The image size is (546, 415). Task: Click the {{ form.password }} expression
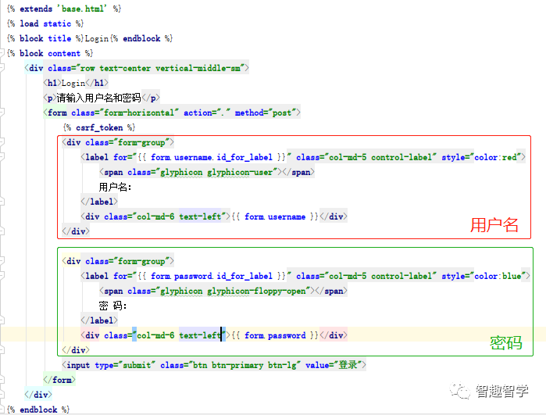tap(275, 335)
